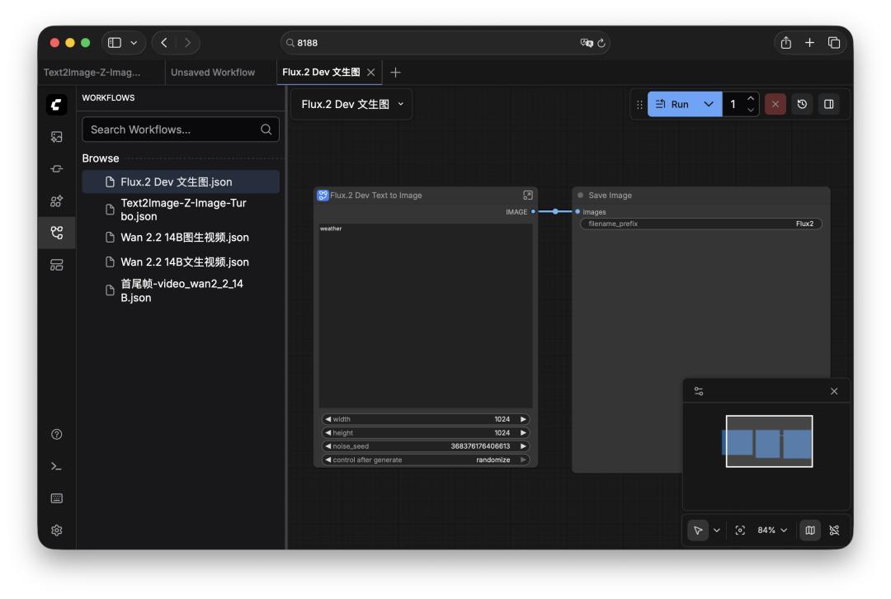Open the Workflows sidebar icon
Viewport: 891px width, 599px height.
point(57,233)
